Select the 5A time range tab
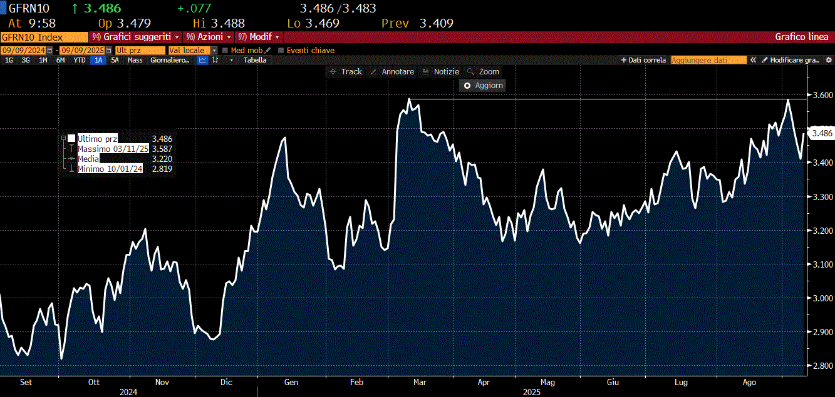Viewport: 835px width, 397px height. [115, 60]
